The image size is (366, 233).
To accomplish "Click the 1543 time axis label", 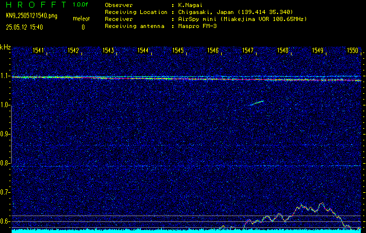I will 108,50.
